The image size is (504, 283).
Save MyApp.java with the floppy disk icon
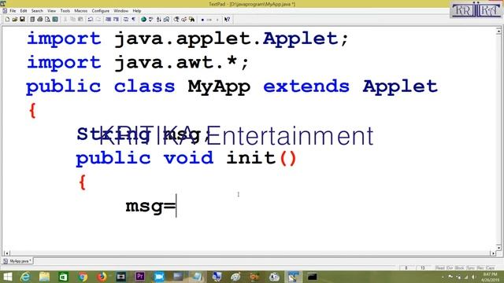[x=22, y=19]
